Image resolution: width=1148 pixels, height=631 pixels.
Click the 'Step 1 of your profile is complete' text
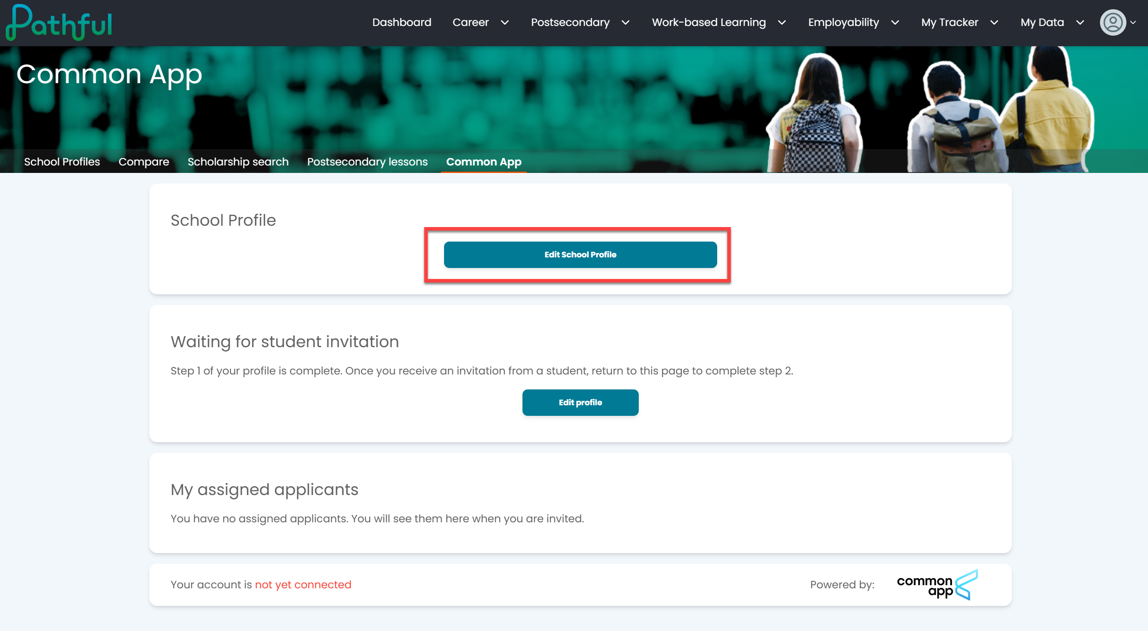click(482, 371)
